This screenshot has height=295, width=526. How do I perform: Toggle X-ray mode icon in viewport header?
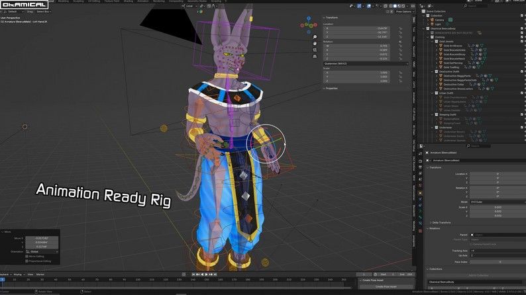click(386, 6)
